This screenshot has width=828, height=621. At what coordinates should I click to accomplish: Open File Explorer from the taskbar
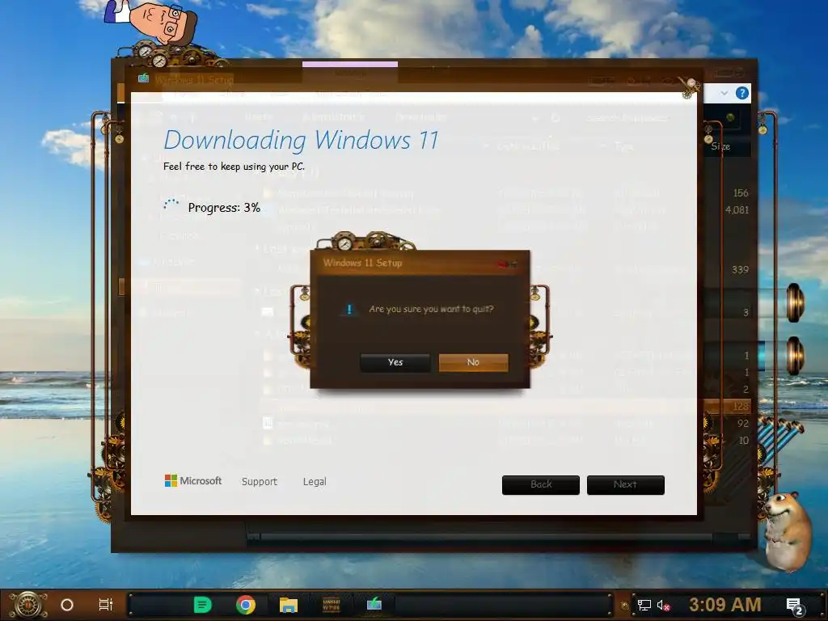click(x=289, y=605)
